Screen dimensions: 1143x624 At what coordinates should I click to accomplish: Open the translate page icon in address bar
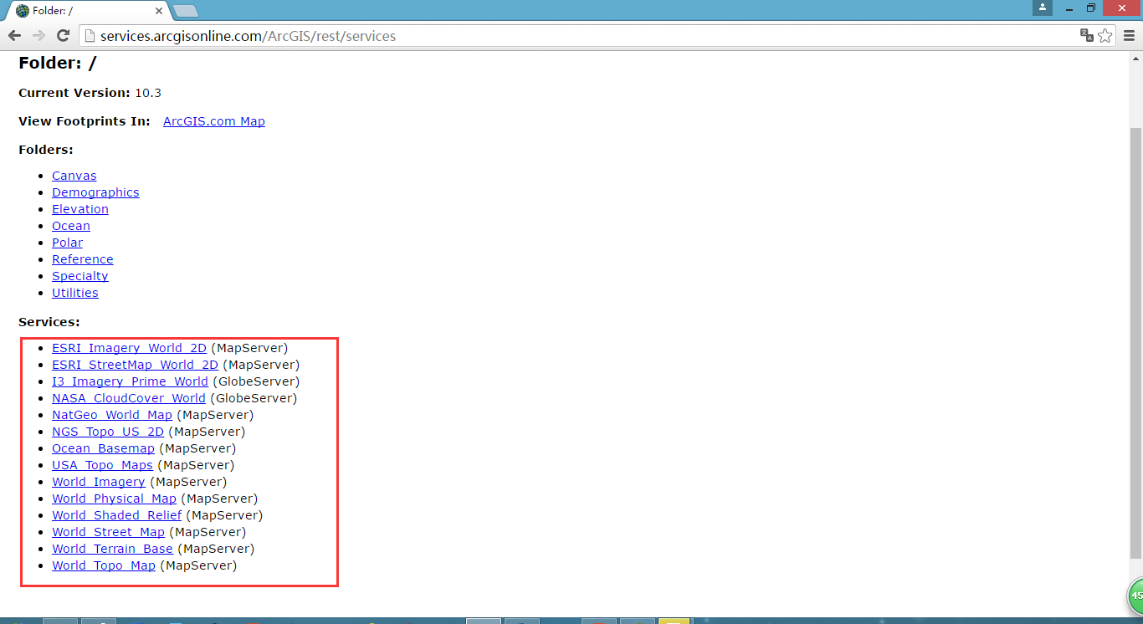[1087, 35]
